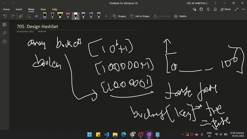The width and height of the screenshot is (247, 139).
Task: Pick the pink pen
Action: pos(52,15)
